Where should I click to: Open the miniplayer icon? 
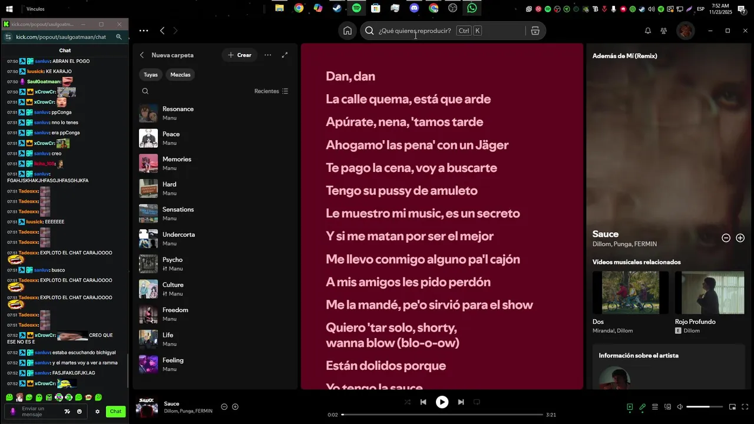click(x=732, y=407)
